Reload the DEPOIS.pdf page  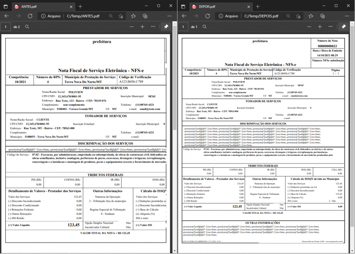pyautogui.click(x=207, y=16)
